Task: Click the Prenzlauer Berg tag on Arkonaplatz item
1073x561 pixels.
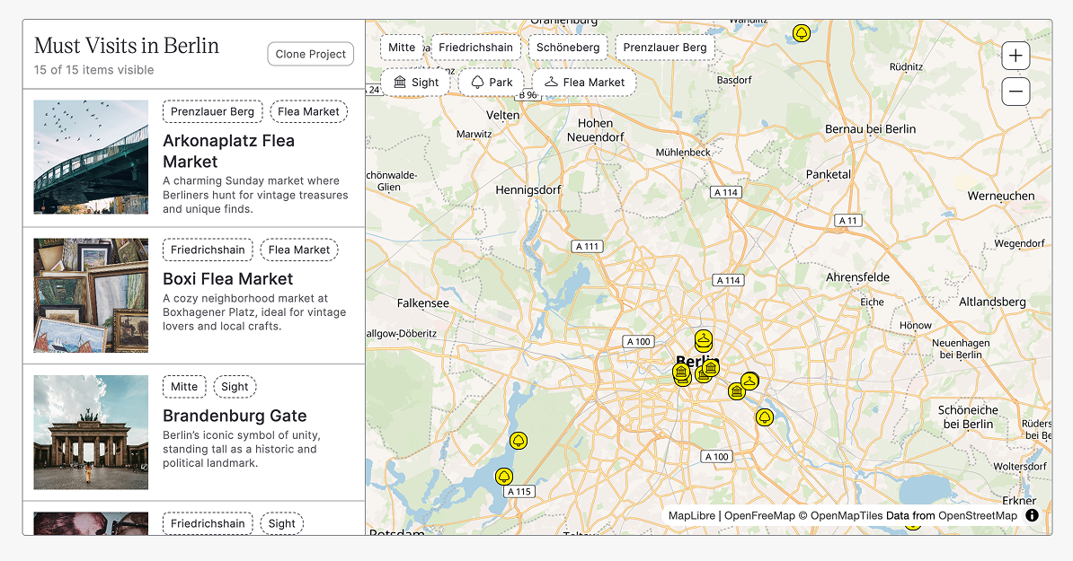Action: point(212,111)
